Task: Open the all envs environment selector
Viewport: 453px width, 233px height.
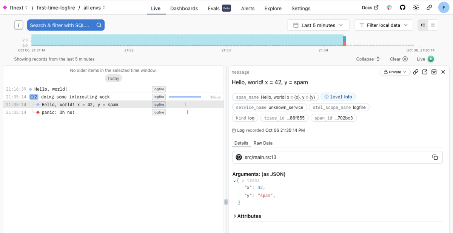Action: tap(94, 8)
